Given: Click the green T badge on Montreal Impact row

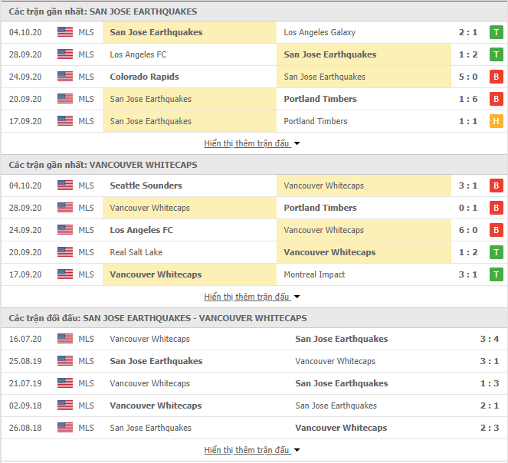Looking at the screenshot, I should tap(496, 274).
